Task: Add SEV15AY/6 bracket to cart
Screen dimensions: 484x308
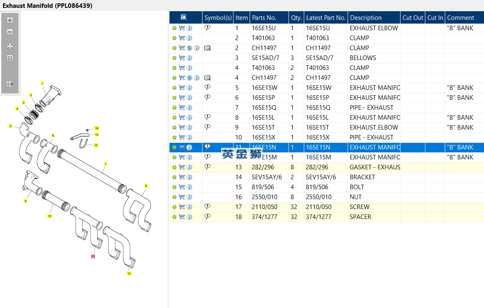Action: (x=182, y=177)
